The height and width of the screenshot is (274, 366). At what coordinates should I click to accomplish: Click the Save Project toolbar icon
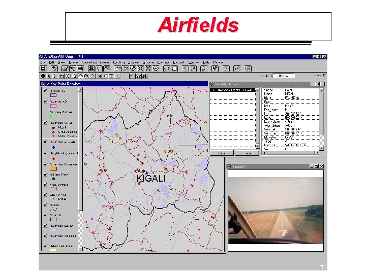pyautogui.click(x=43, y=68)
